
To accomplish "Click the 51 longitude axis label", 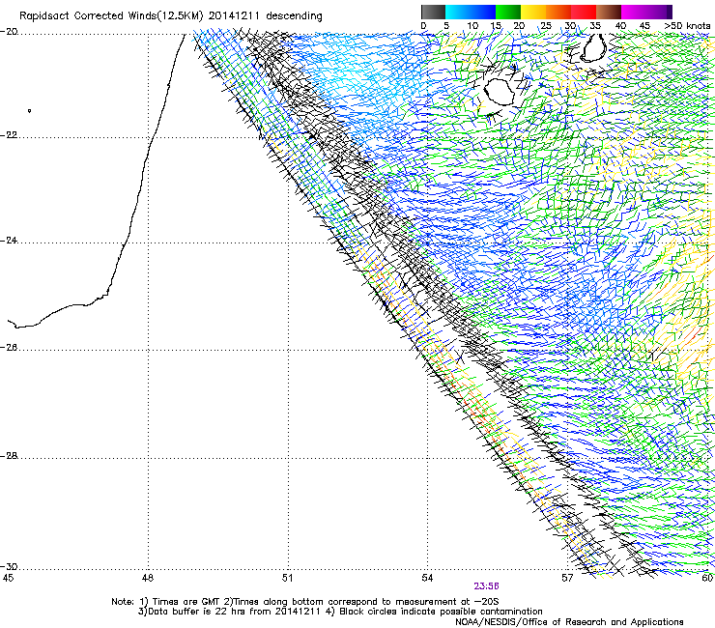I will (x=287, y=578).
